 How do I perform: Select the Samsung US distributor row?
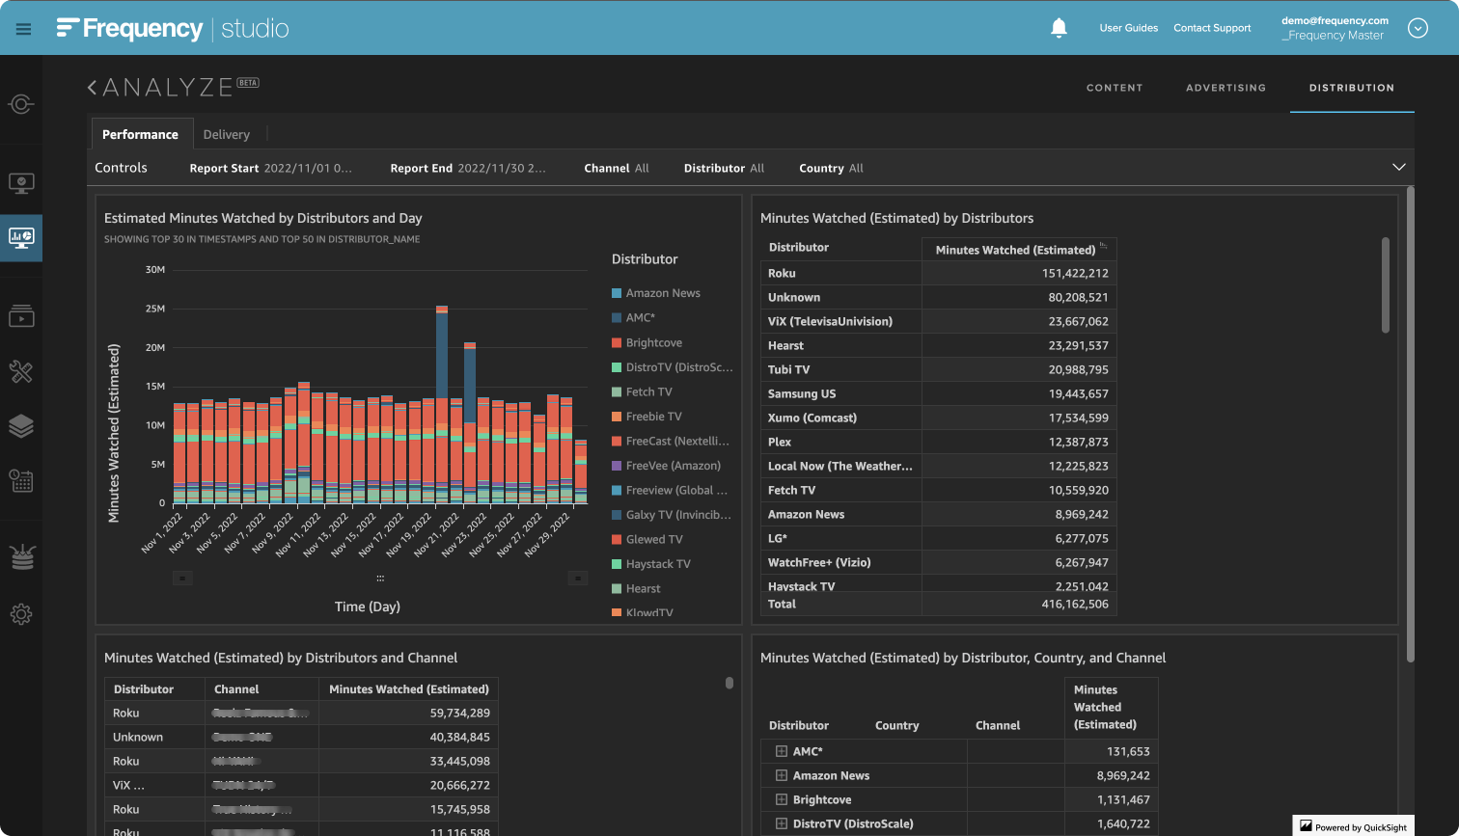[938, 393]
